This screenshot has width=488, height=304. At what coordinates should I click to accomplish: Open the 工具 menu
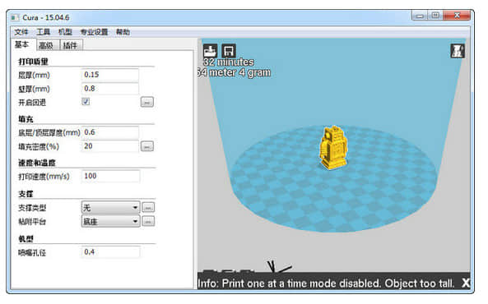tap(43, 32)
